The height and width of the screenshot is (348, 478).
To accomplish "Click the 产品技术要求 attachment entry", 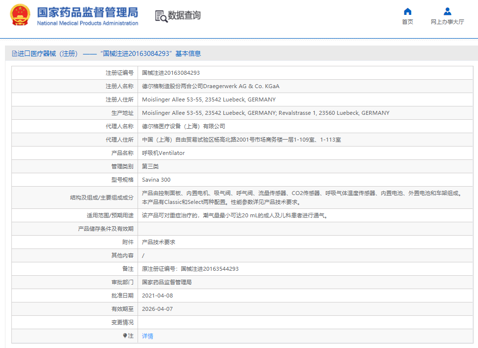I will click(x=158, y=242).
